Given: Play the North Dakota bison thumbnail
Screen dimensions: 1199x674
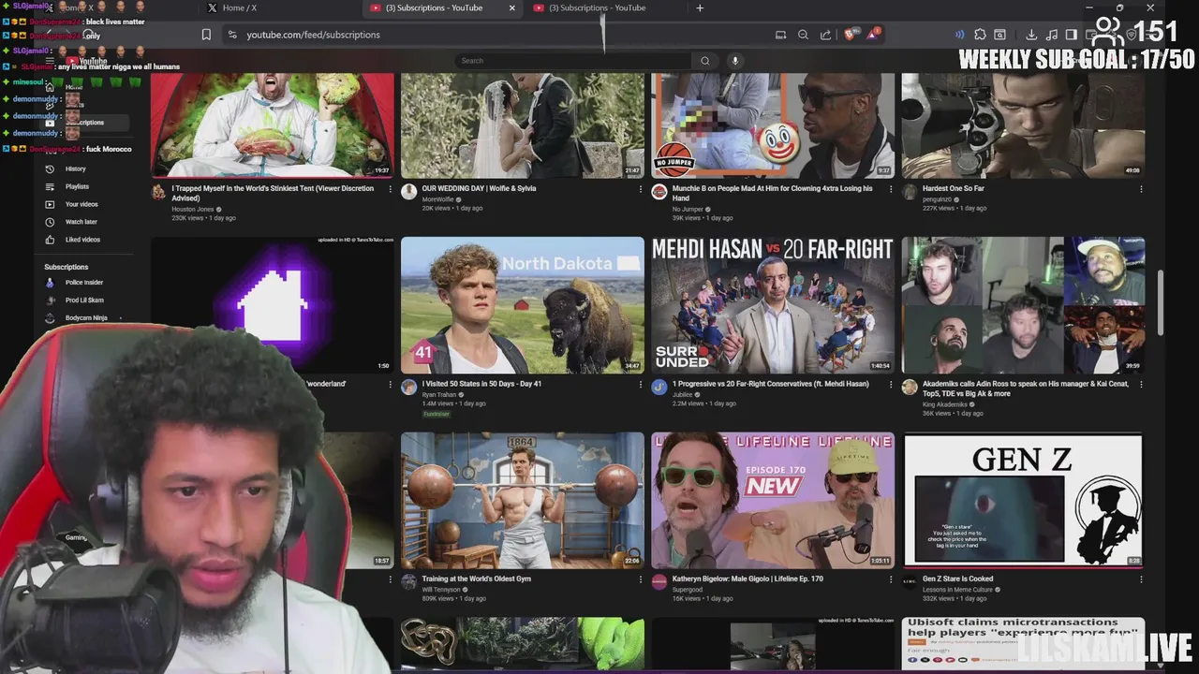Looking at the screenshot, I should (523, 305).
